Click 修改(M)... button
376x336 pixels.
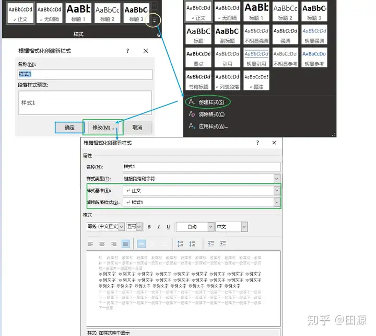pos(103,128)
